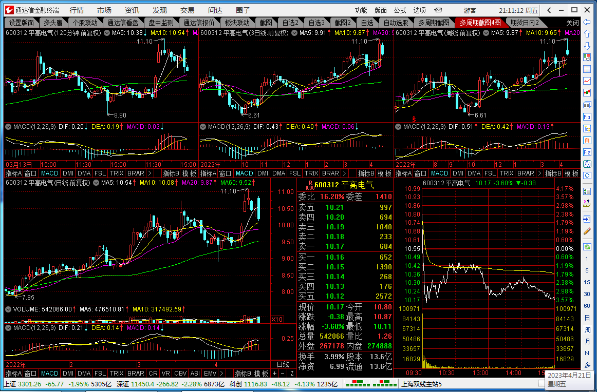Click the 多 multi-period option in sidebar

[x=587, y=365]
